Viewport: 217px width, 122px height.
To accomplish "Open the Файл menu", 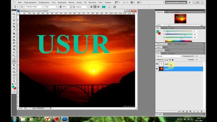I will (20, 2).
